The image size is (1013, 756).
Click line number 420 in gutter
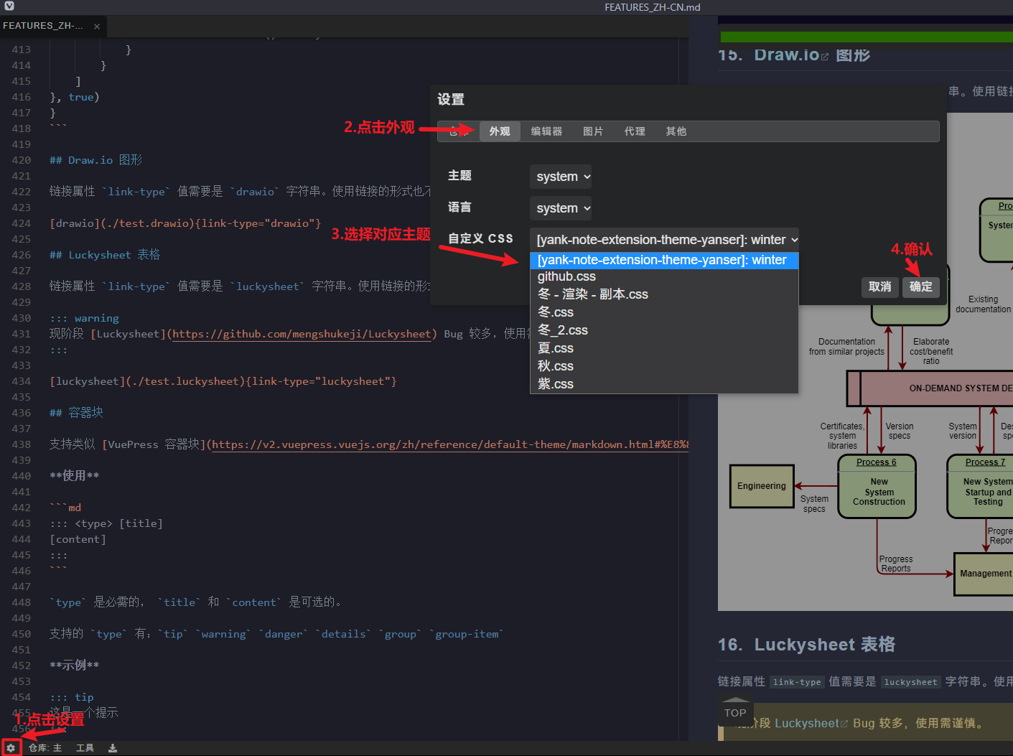pos(22,160)
